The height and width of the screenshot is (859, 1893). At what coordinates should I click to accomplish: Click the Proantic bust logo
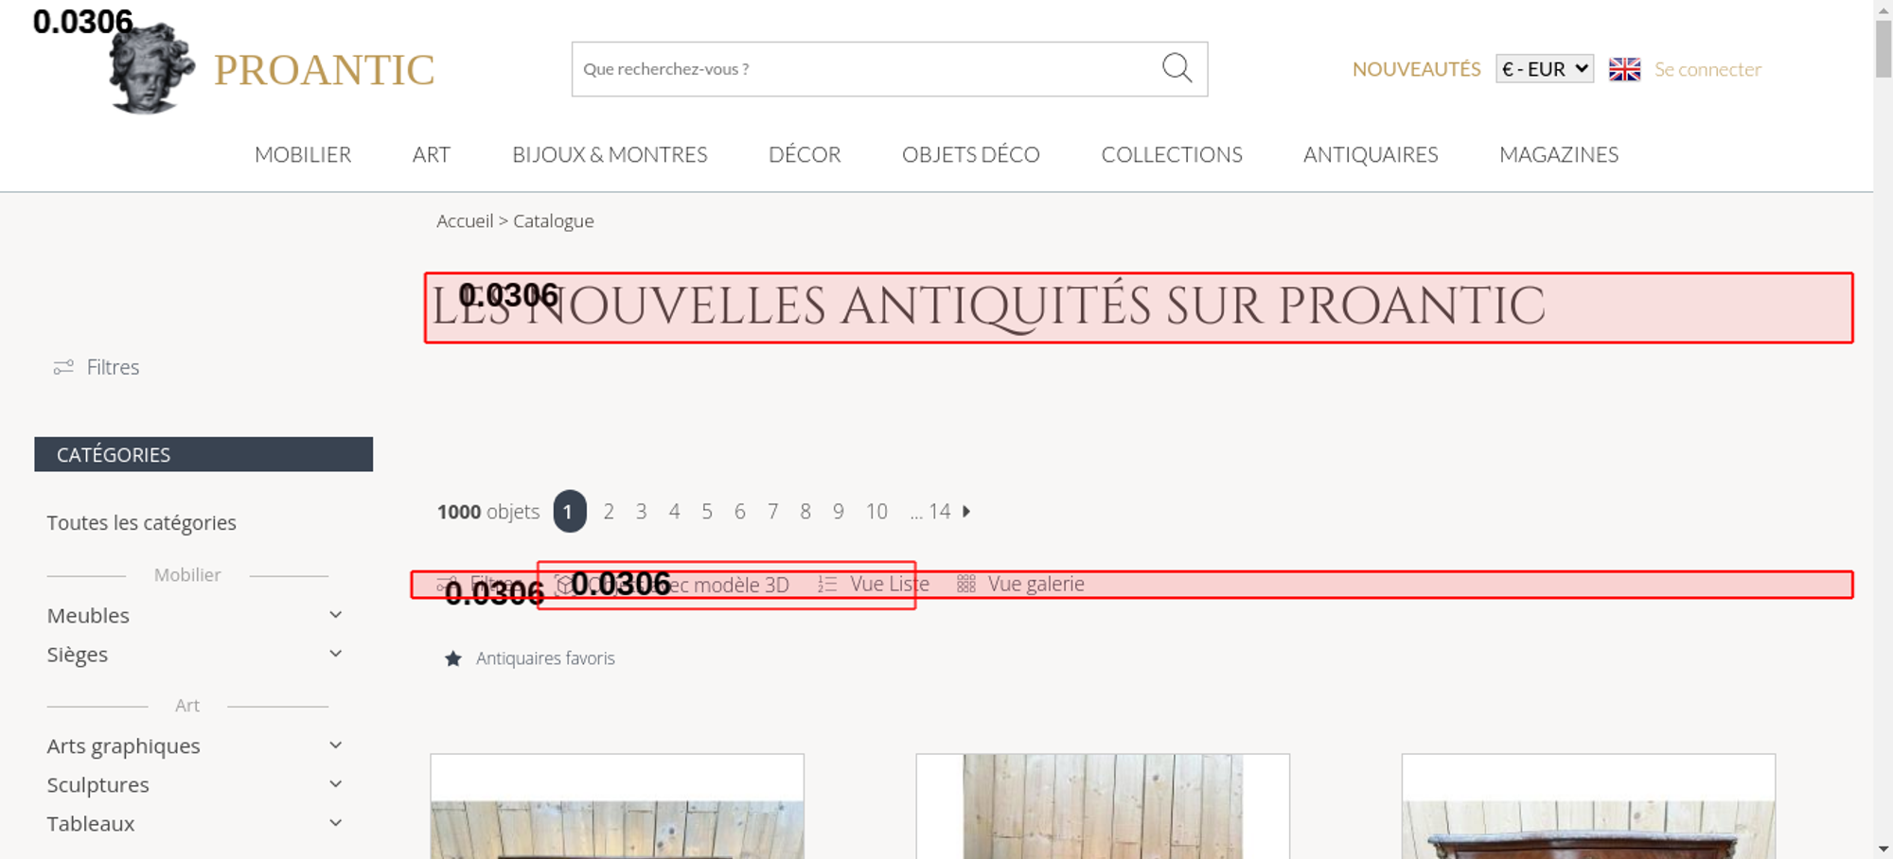151,70
